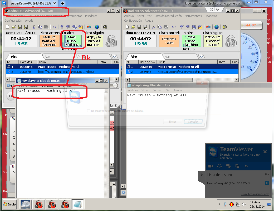Show more TeamViewer panel tools chevrons
The width and height of the screenshot is (274, 211).
[246, 166]
